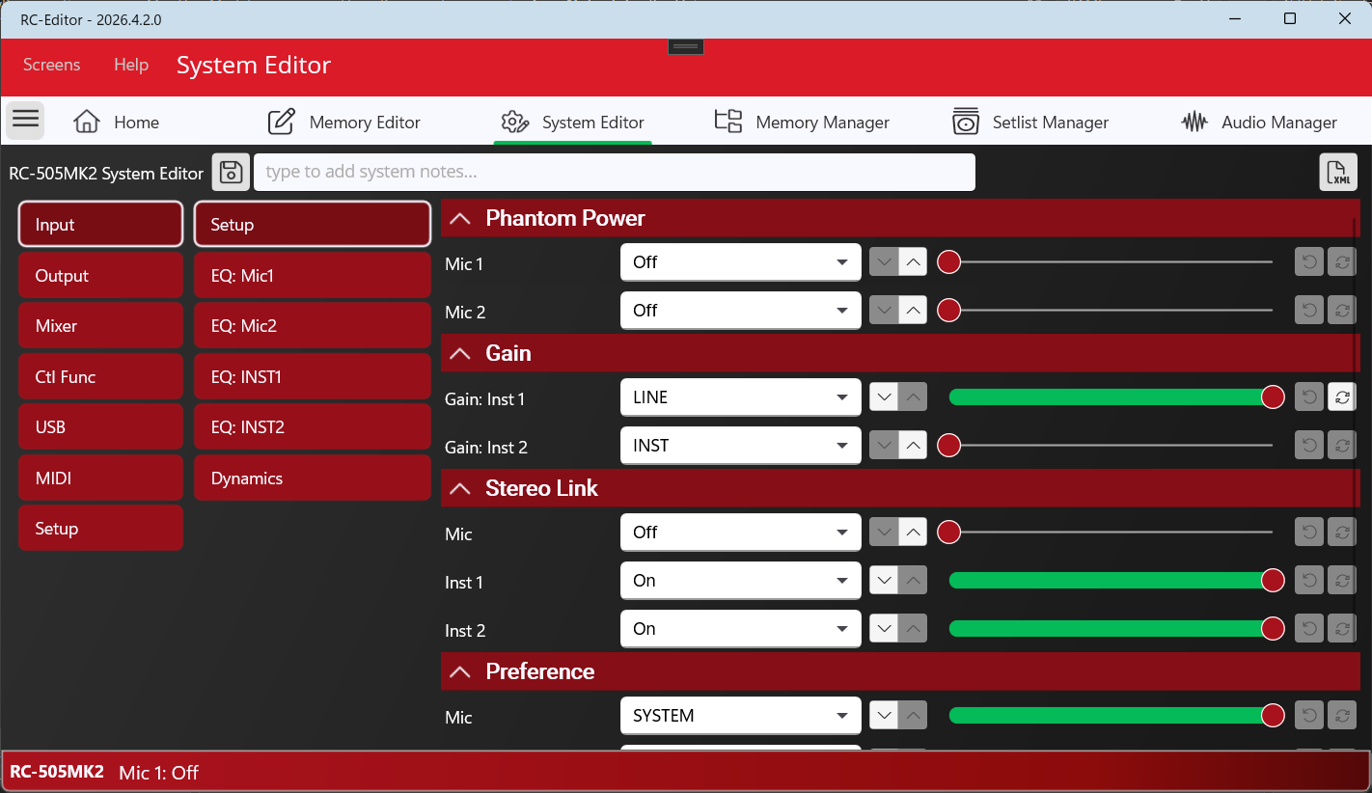Open the Gain: Inst 2 dropdown
The image size is (1372, 793).
point(741,446)
